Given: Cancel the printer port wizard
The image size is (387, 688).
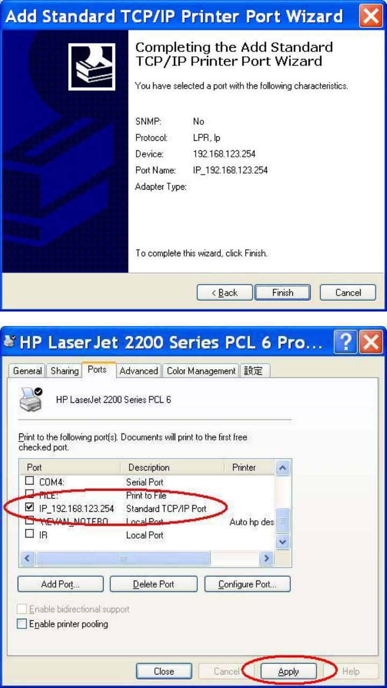Looking at the screenshot, I should click(x=348, y=293).
